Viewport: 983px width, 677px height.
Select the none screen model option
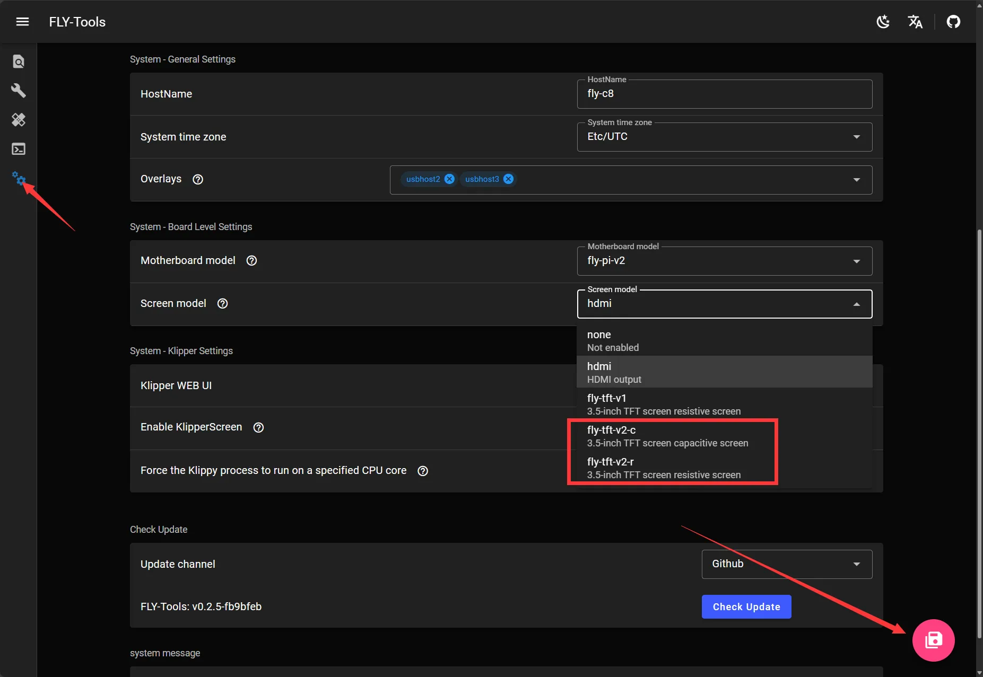tap(724, 340)
